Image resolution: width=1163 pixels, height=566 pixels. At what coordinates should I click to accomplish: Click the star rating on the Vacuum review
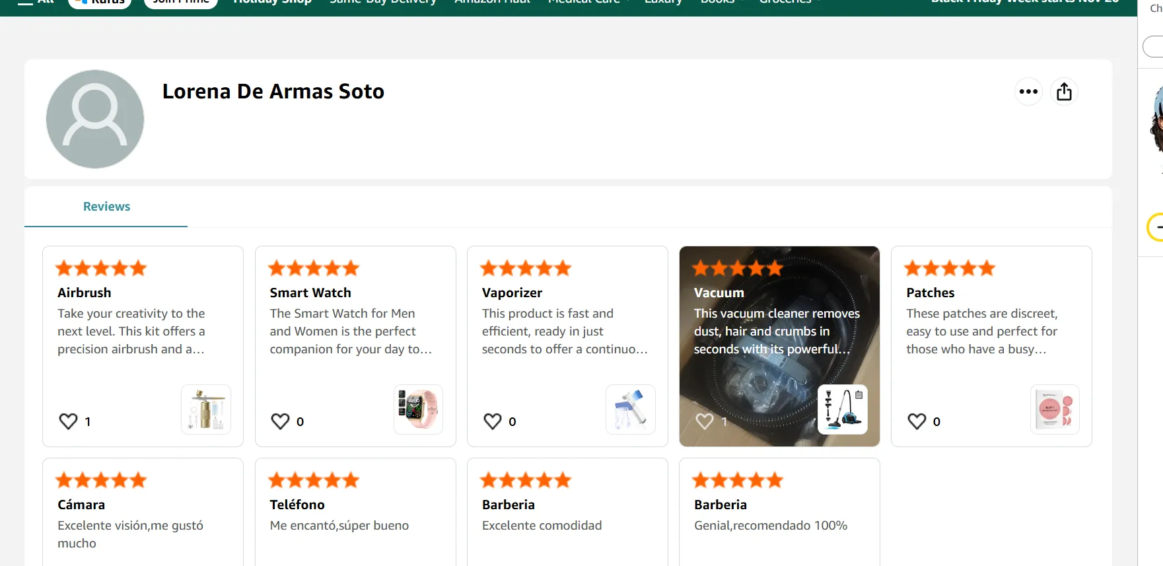click(x=738, y=268)
